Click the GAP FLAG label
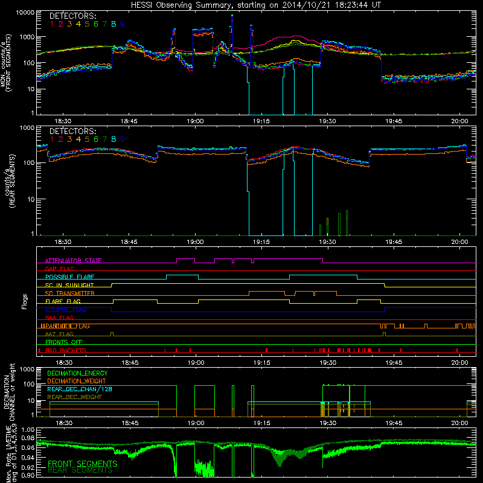Screen dimensions: 483x483 click(x=59, y=269)
